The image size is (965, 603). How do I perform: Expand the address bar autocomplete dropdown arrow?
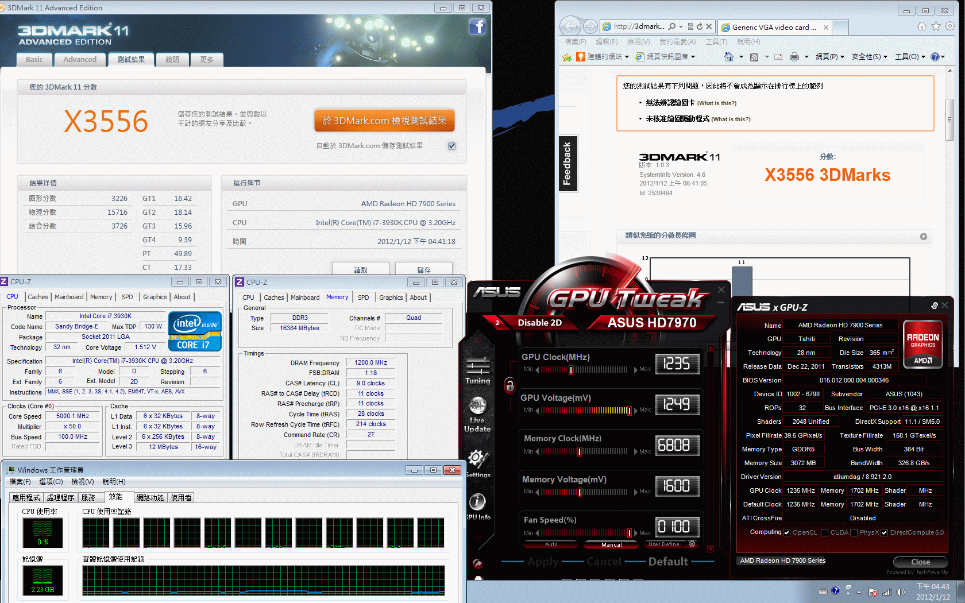click(681, 26)
